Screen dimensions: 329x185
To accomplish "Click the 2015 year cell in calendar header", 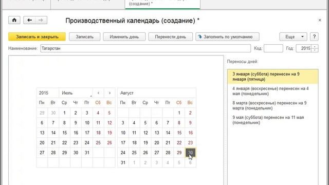I will tap(48, 93).
